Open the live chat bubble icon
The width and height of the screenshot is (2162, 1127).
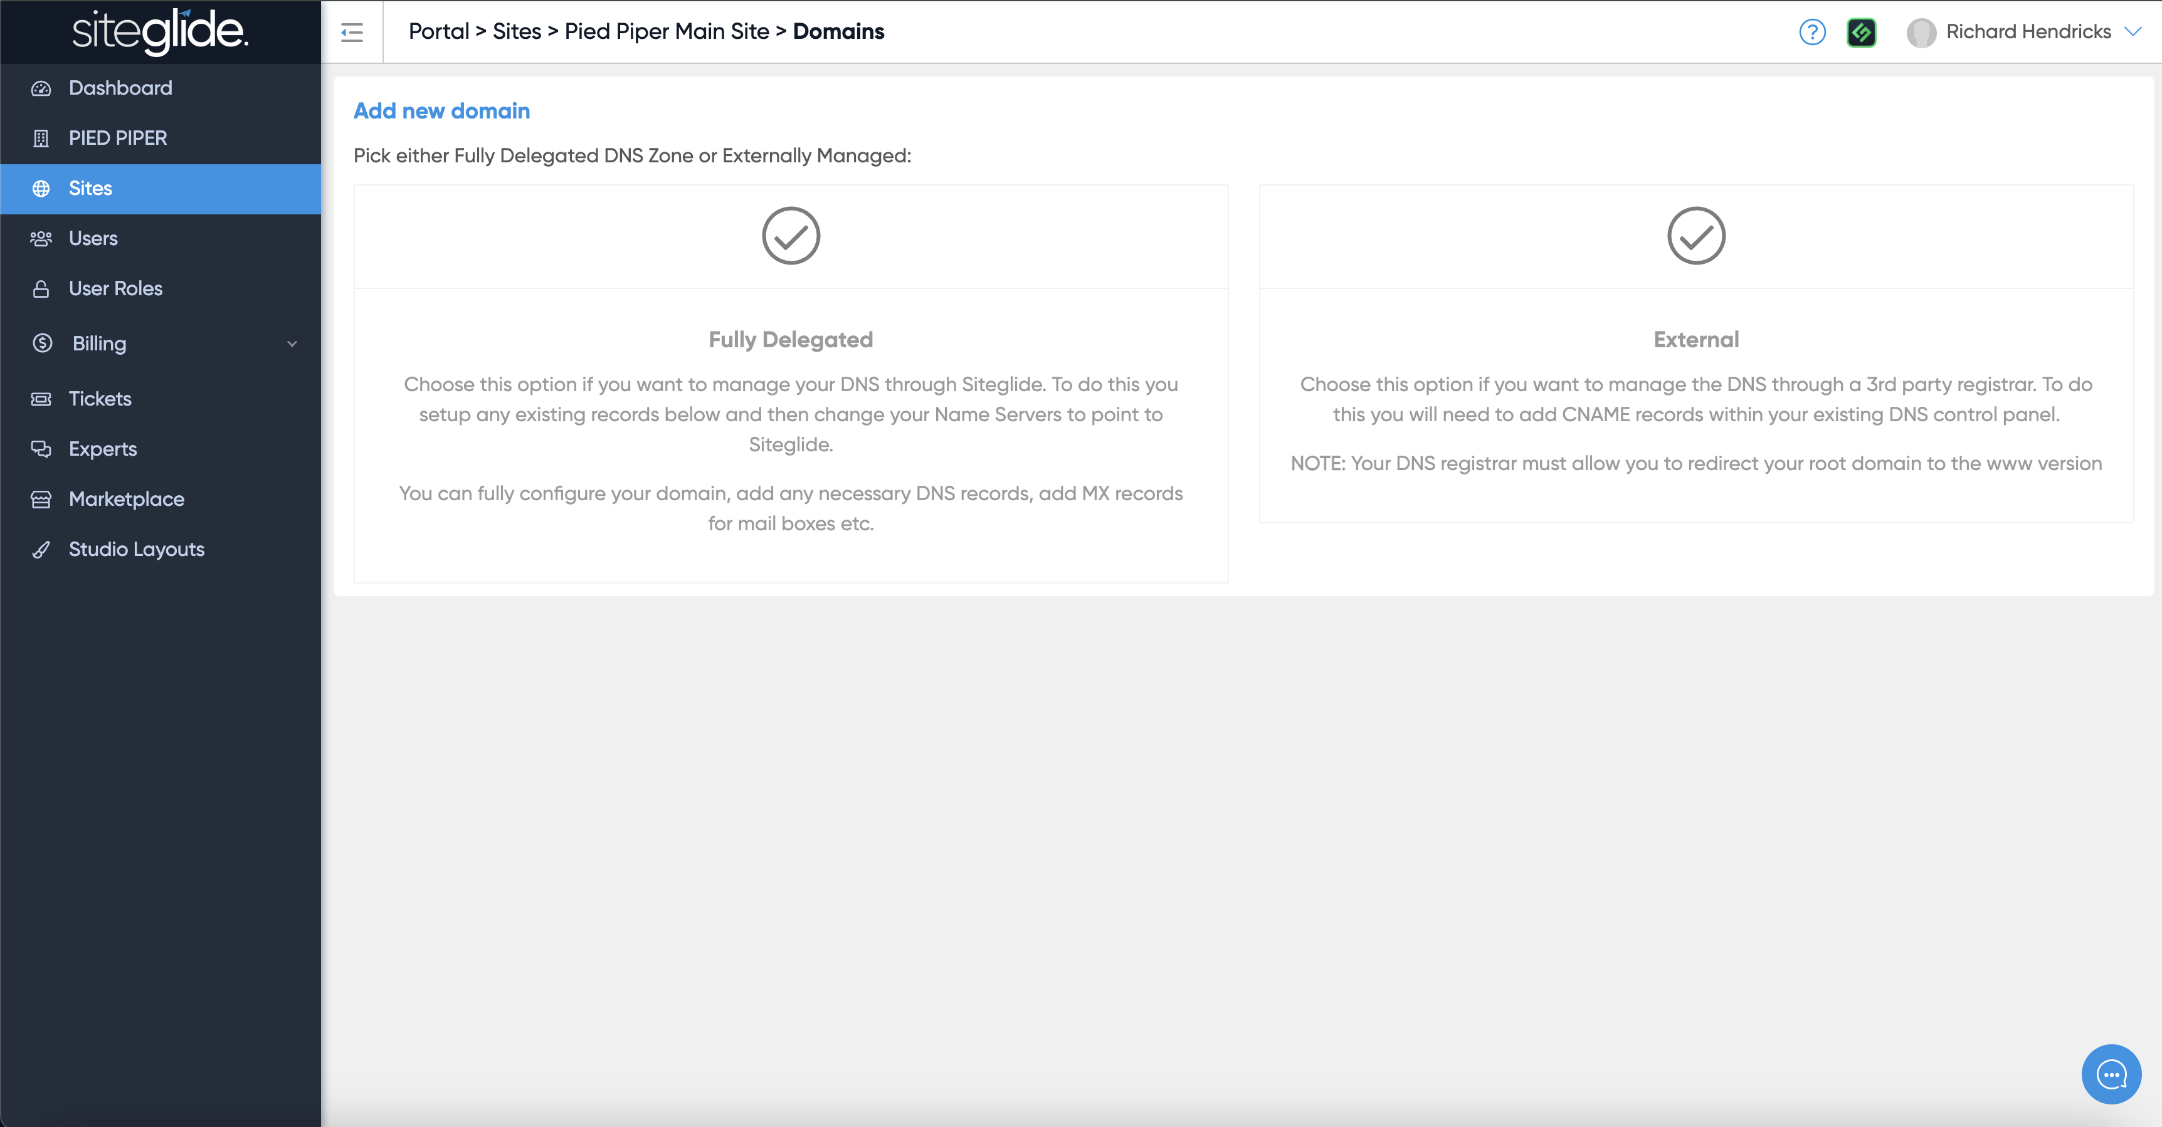click(x=2111, y=1073)
